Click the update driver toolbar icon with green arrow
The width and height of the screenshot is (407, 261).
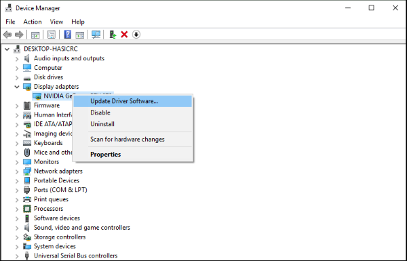(113, 35)
